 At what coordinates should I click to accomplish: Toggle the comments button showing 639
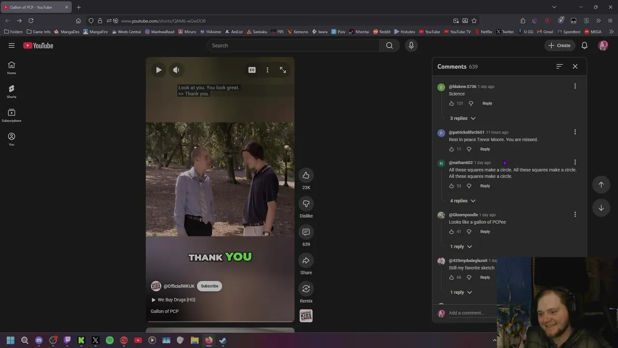306,232
